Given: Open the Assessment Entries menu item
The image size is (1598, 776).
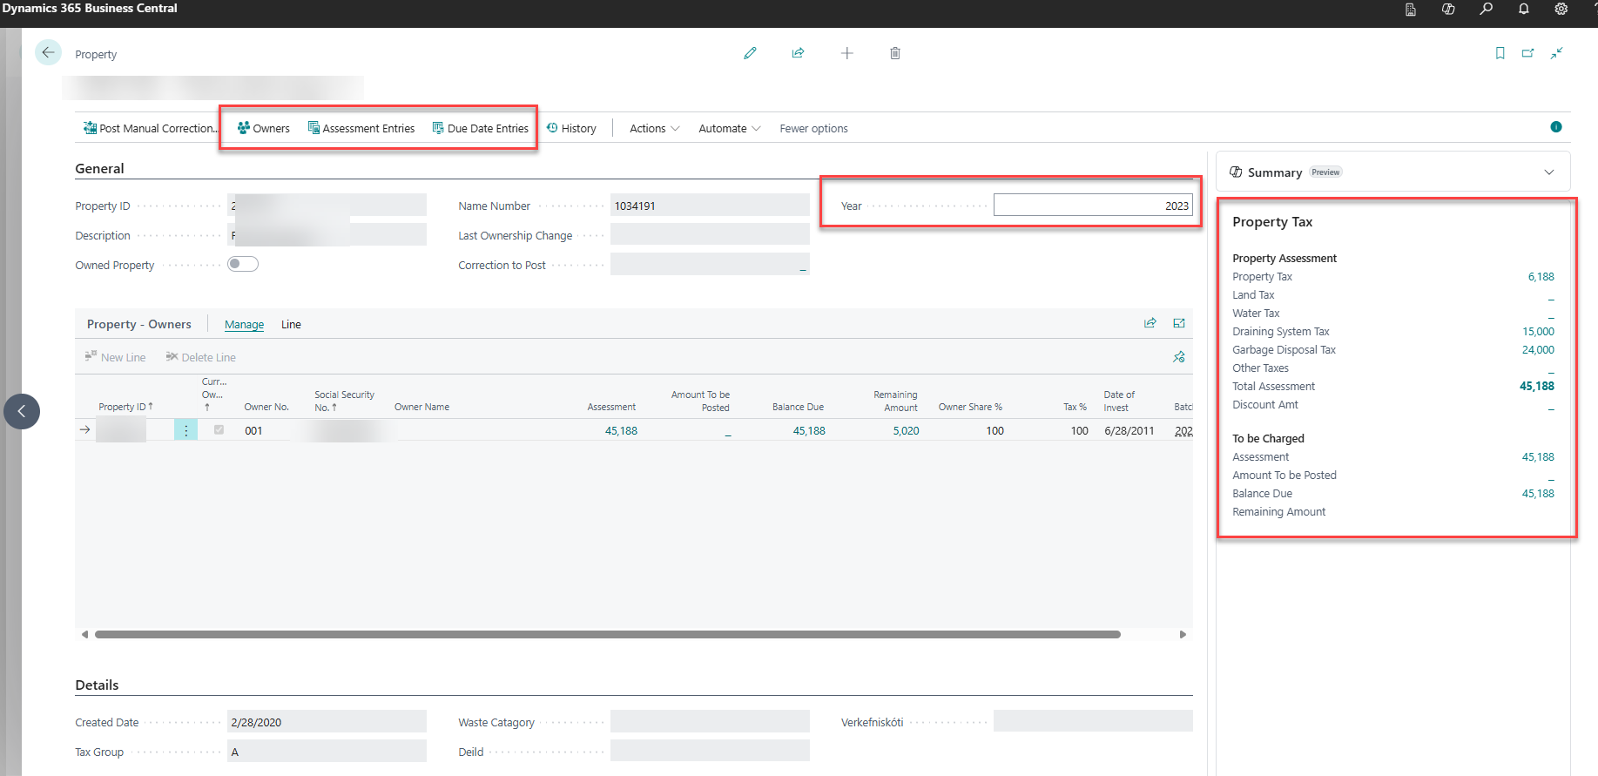Looking at the screenshot, I should 361,128.
